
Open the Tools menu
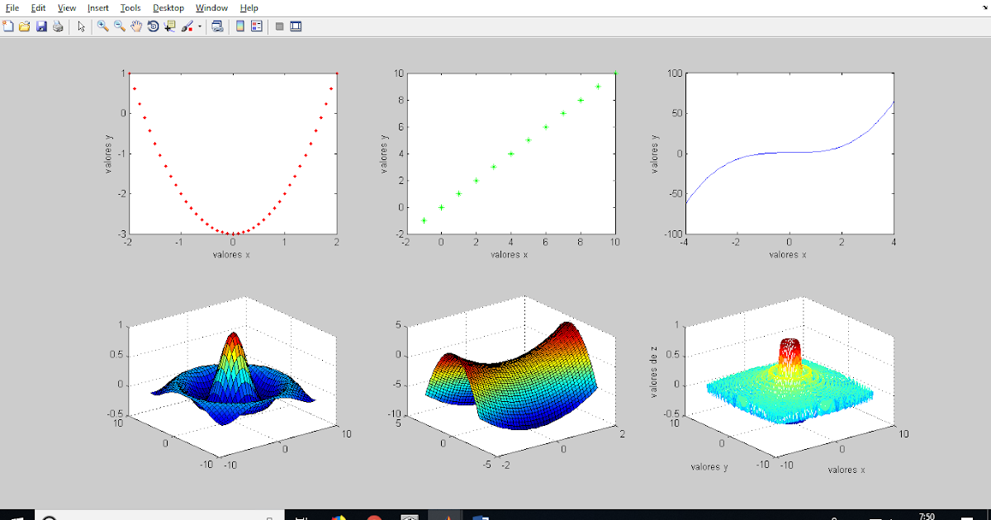[x=130, y=7]
